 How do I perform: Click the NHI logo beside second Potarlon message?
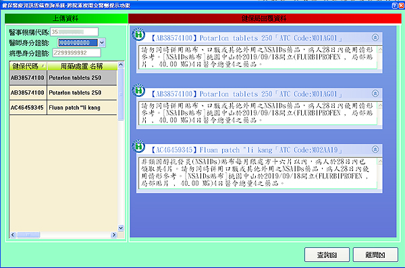point(138,90)
